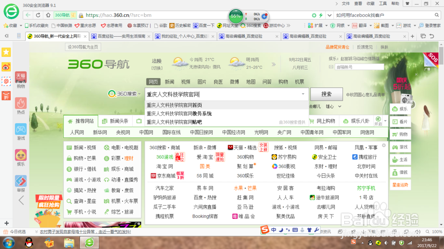The image size is (444, 249).
Task: Select the 新闻 search category tab
Action: [169, 82]
